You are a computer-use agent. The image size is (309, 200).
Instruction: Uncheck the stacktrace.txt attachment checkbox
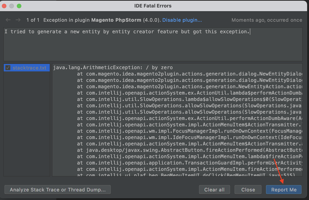click(x=7, y=67)
